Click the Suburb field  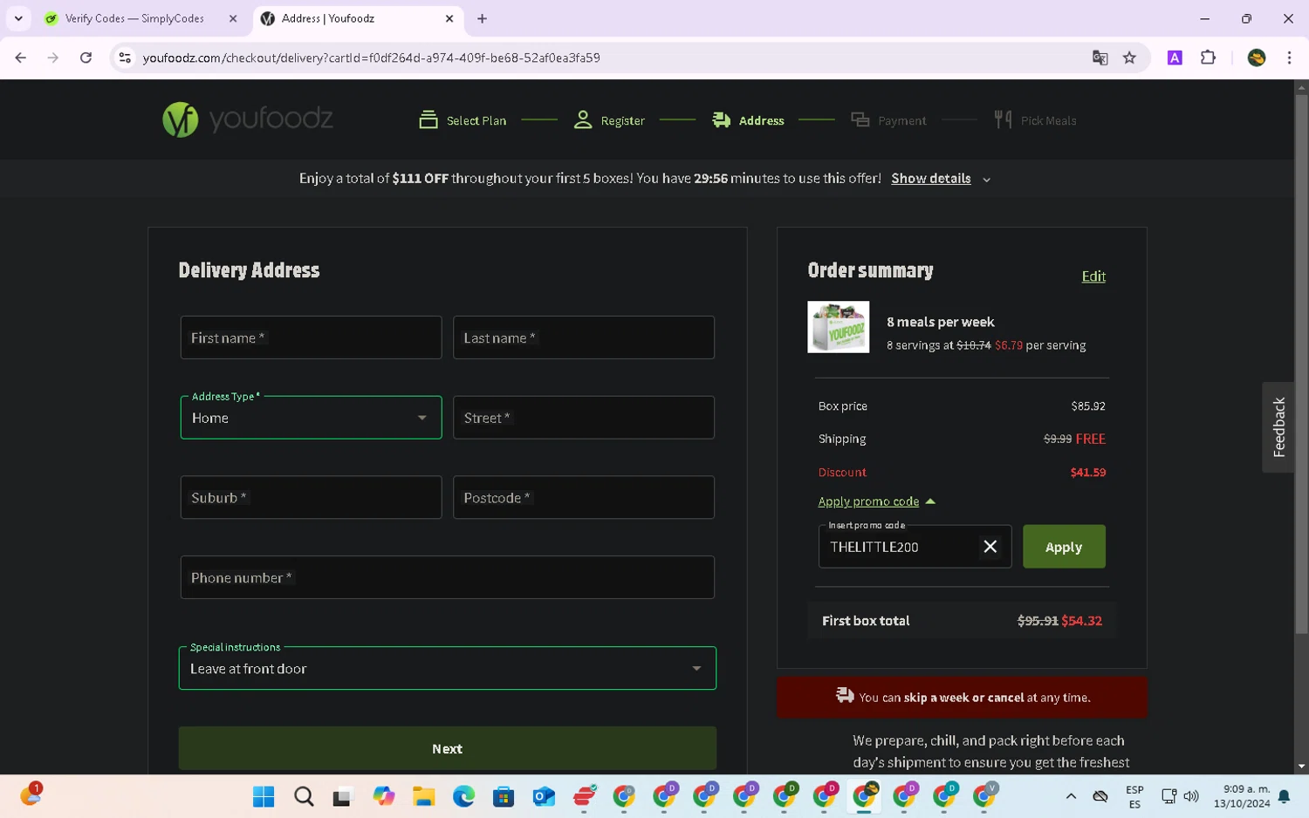311,497
